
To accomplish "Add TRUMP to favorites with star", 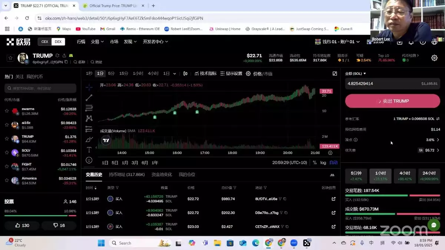I will coord(10,58).
